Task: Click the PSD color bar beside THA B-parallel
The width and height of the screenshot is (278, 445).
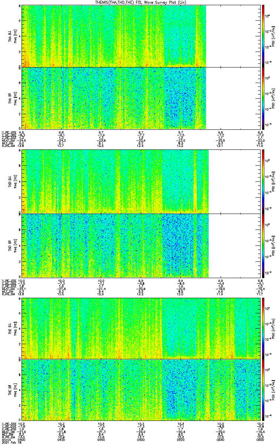Action: tap(263, 98)
